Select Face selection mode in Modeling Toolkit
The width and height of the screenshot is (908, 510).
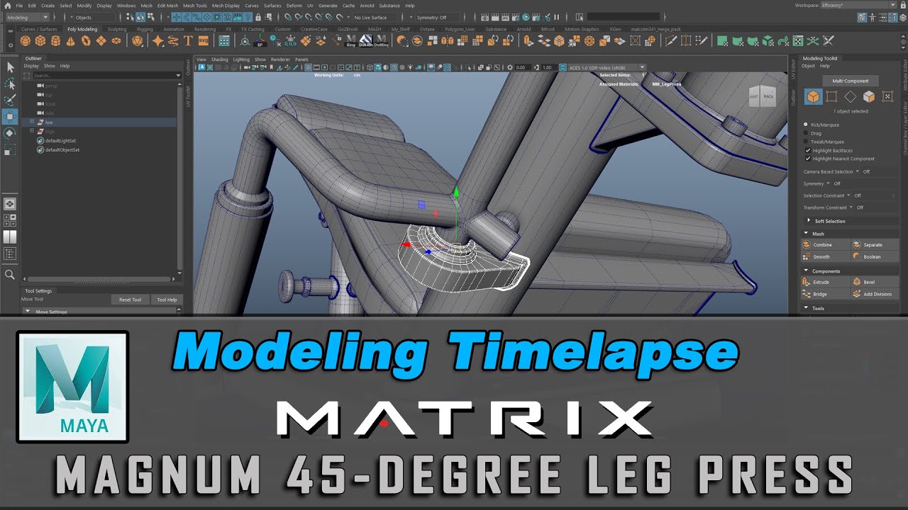[x=868, y=96]
